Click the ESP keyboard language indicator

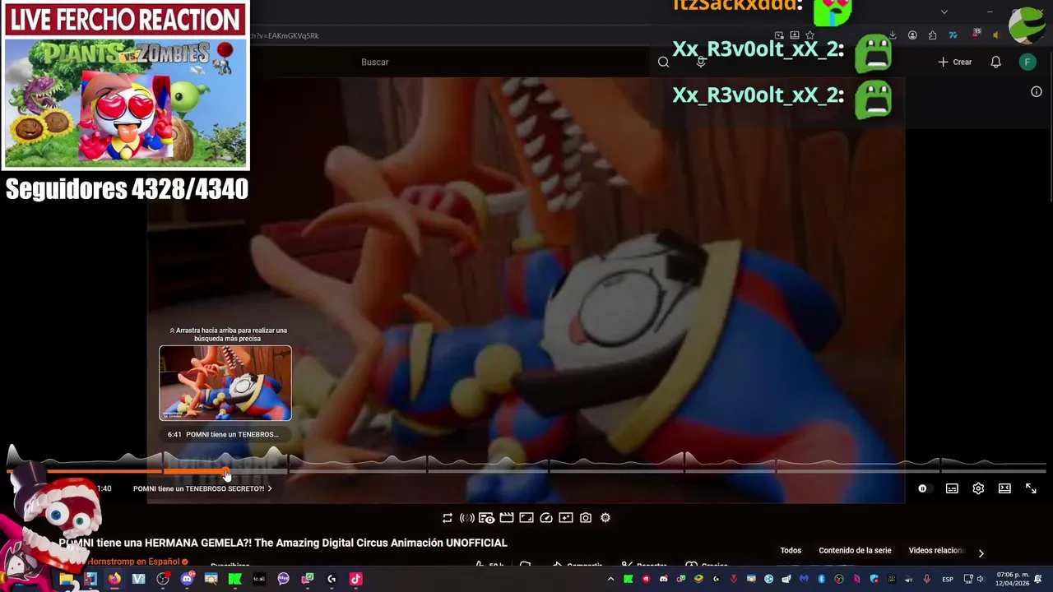tap(947, 579)
